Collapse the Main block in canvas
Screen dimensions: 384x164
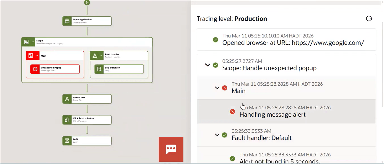click(37, 56)
